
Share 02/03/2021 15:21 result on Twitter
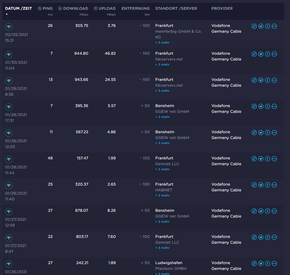tap(261, 26)
